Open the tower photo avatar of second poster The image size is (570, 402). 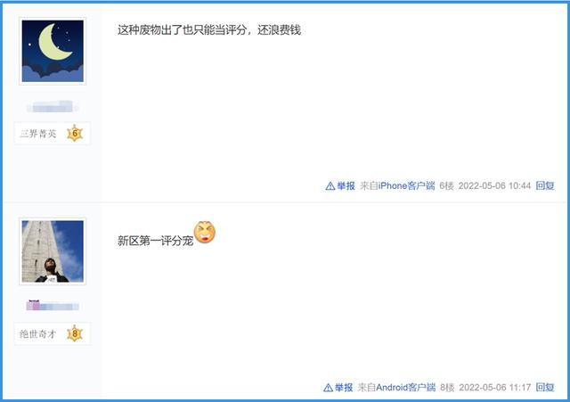pos(53,251)
